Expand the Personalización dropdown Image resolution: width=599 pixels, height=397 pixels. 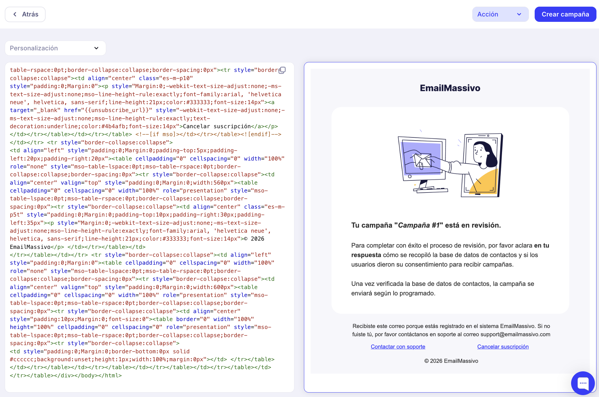(55, 48)
